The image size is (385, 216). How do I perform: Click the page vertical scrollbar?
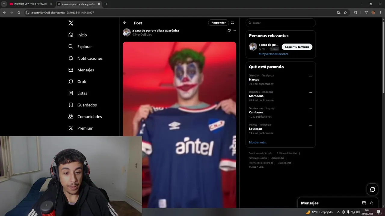[x=383, y=57]
